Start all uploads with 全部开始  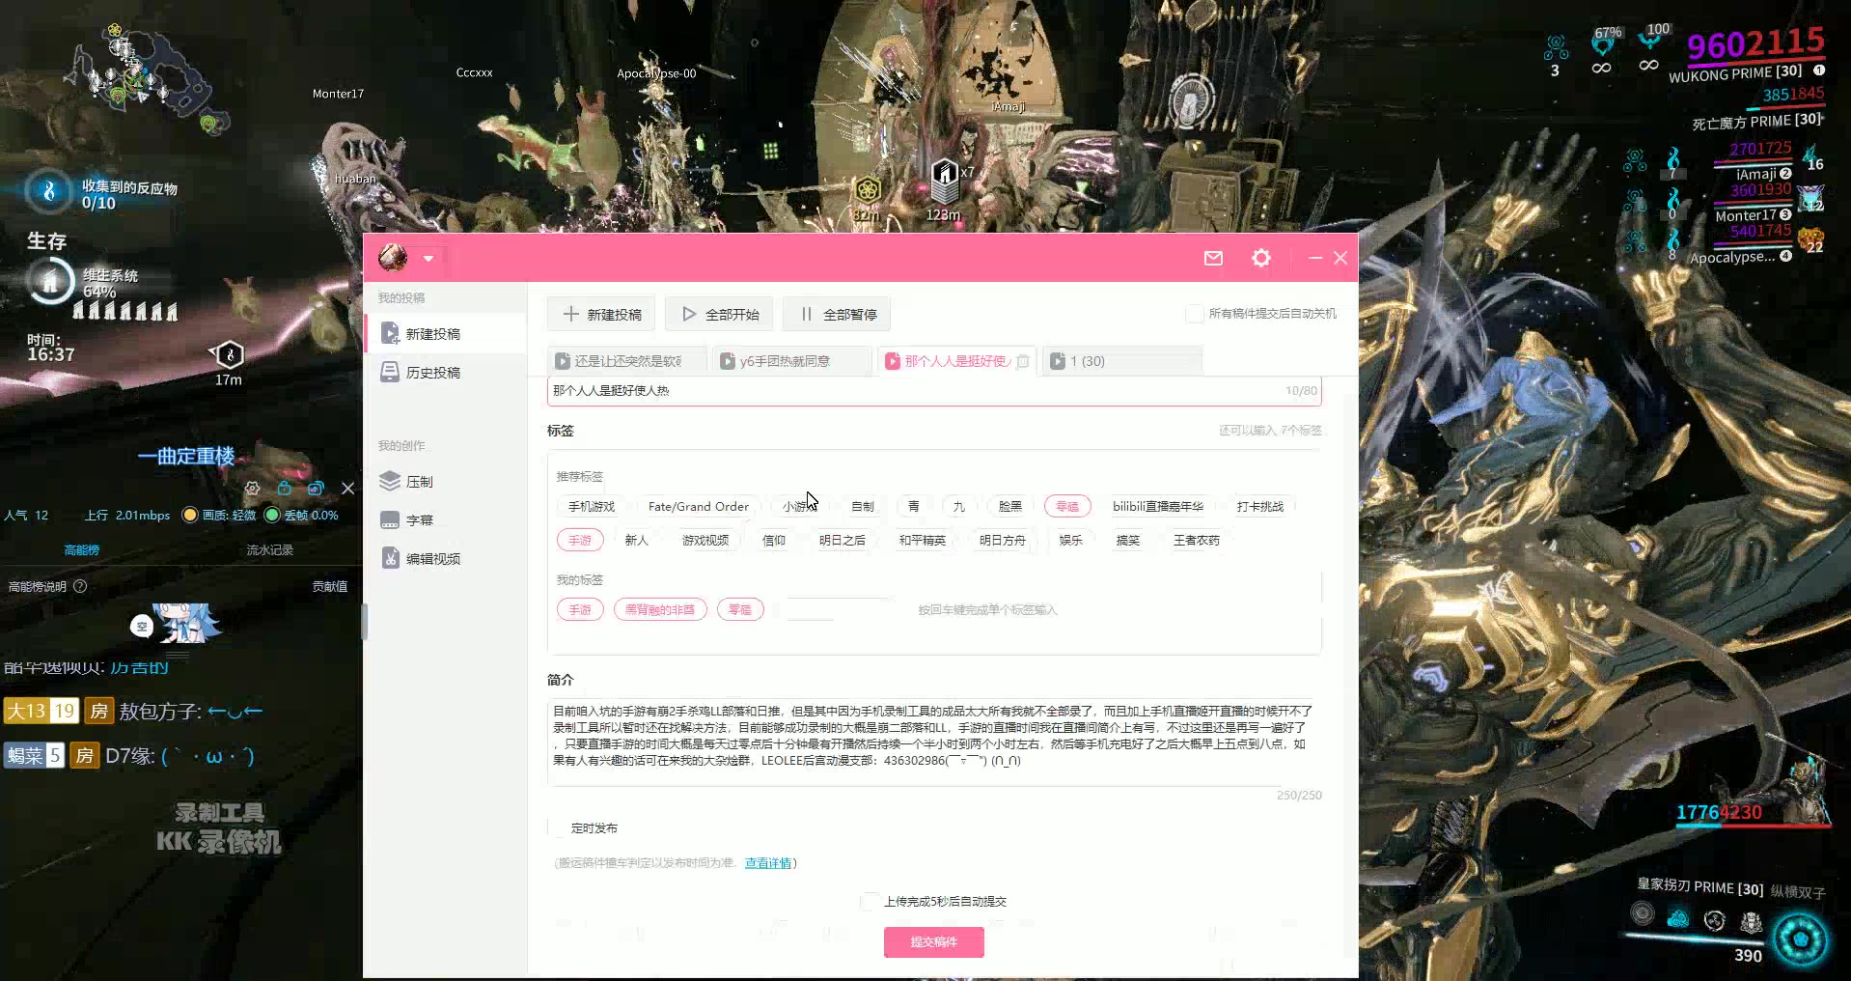tap(719, 314)
